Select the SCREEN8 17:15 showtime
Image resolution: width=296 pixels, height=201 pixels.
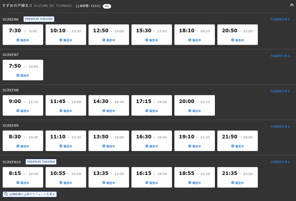coord(152,105)
